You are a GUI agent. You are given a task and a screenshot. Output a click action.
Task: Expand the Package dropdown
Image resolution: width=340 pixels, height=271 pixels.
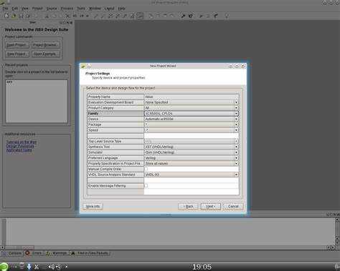236,124
